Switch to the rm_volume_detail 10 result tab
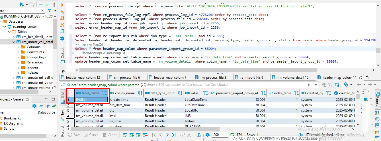Viewport: 381px width, 141px height. (x=292, y=77)
